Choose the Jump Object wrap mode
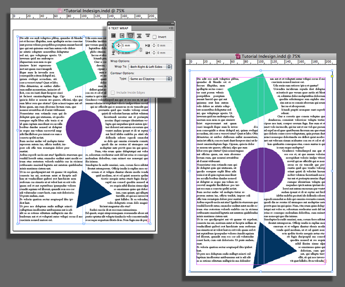This screenshot has width=345, height=287. pyautogui.click(x=140, y=35)
